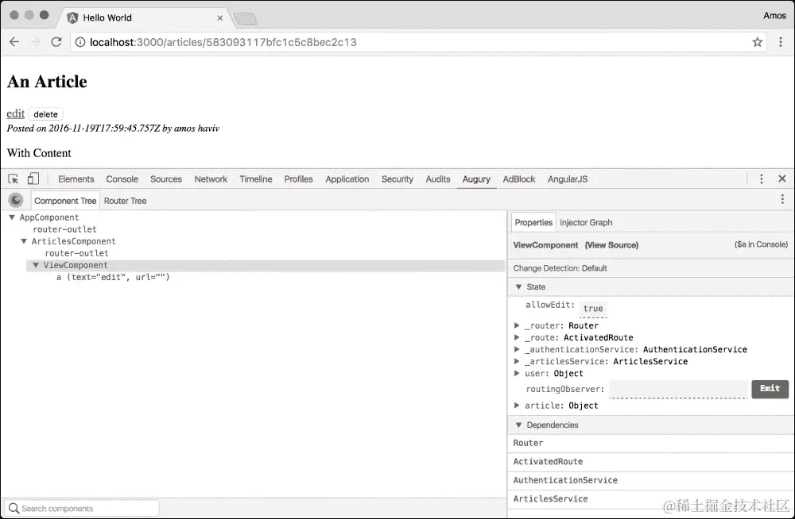
Task: Expand the _route: ActivatedRoute property
Action: click(517, 337)
